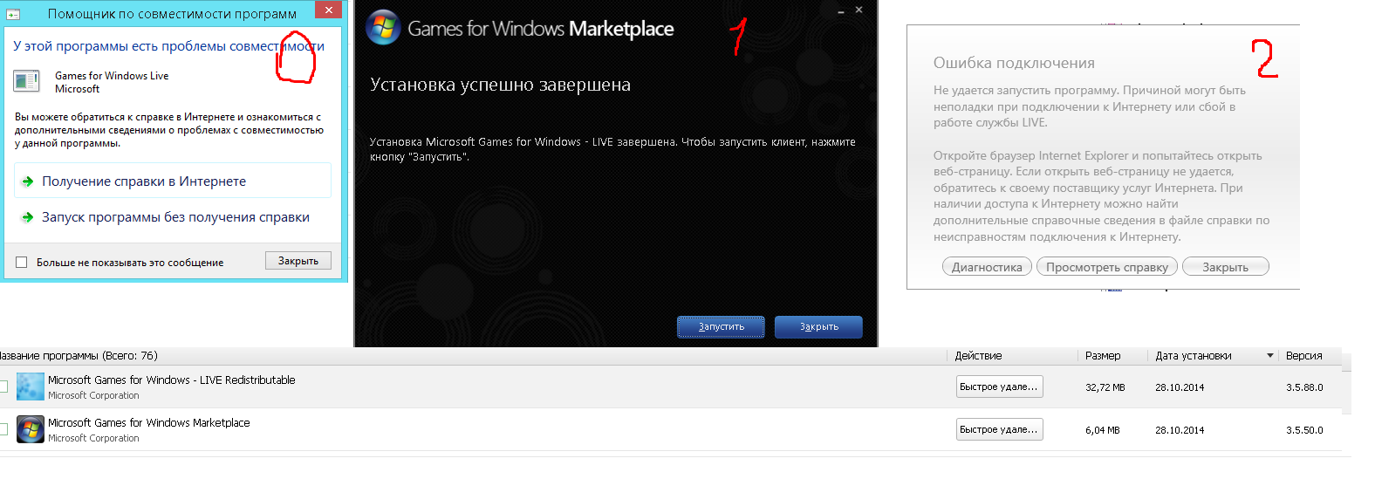Click the sort arrow next to Дата установки
This screenshot has width=1375, height=479.
(1270, 356)
